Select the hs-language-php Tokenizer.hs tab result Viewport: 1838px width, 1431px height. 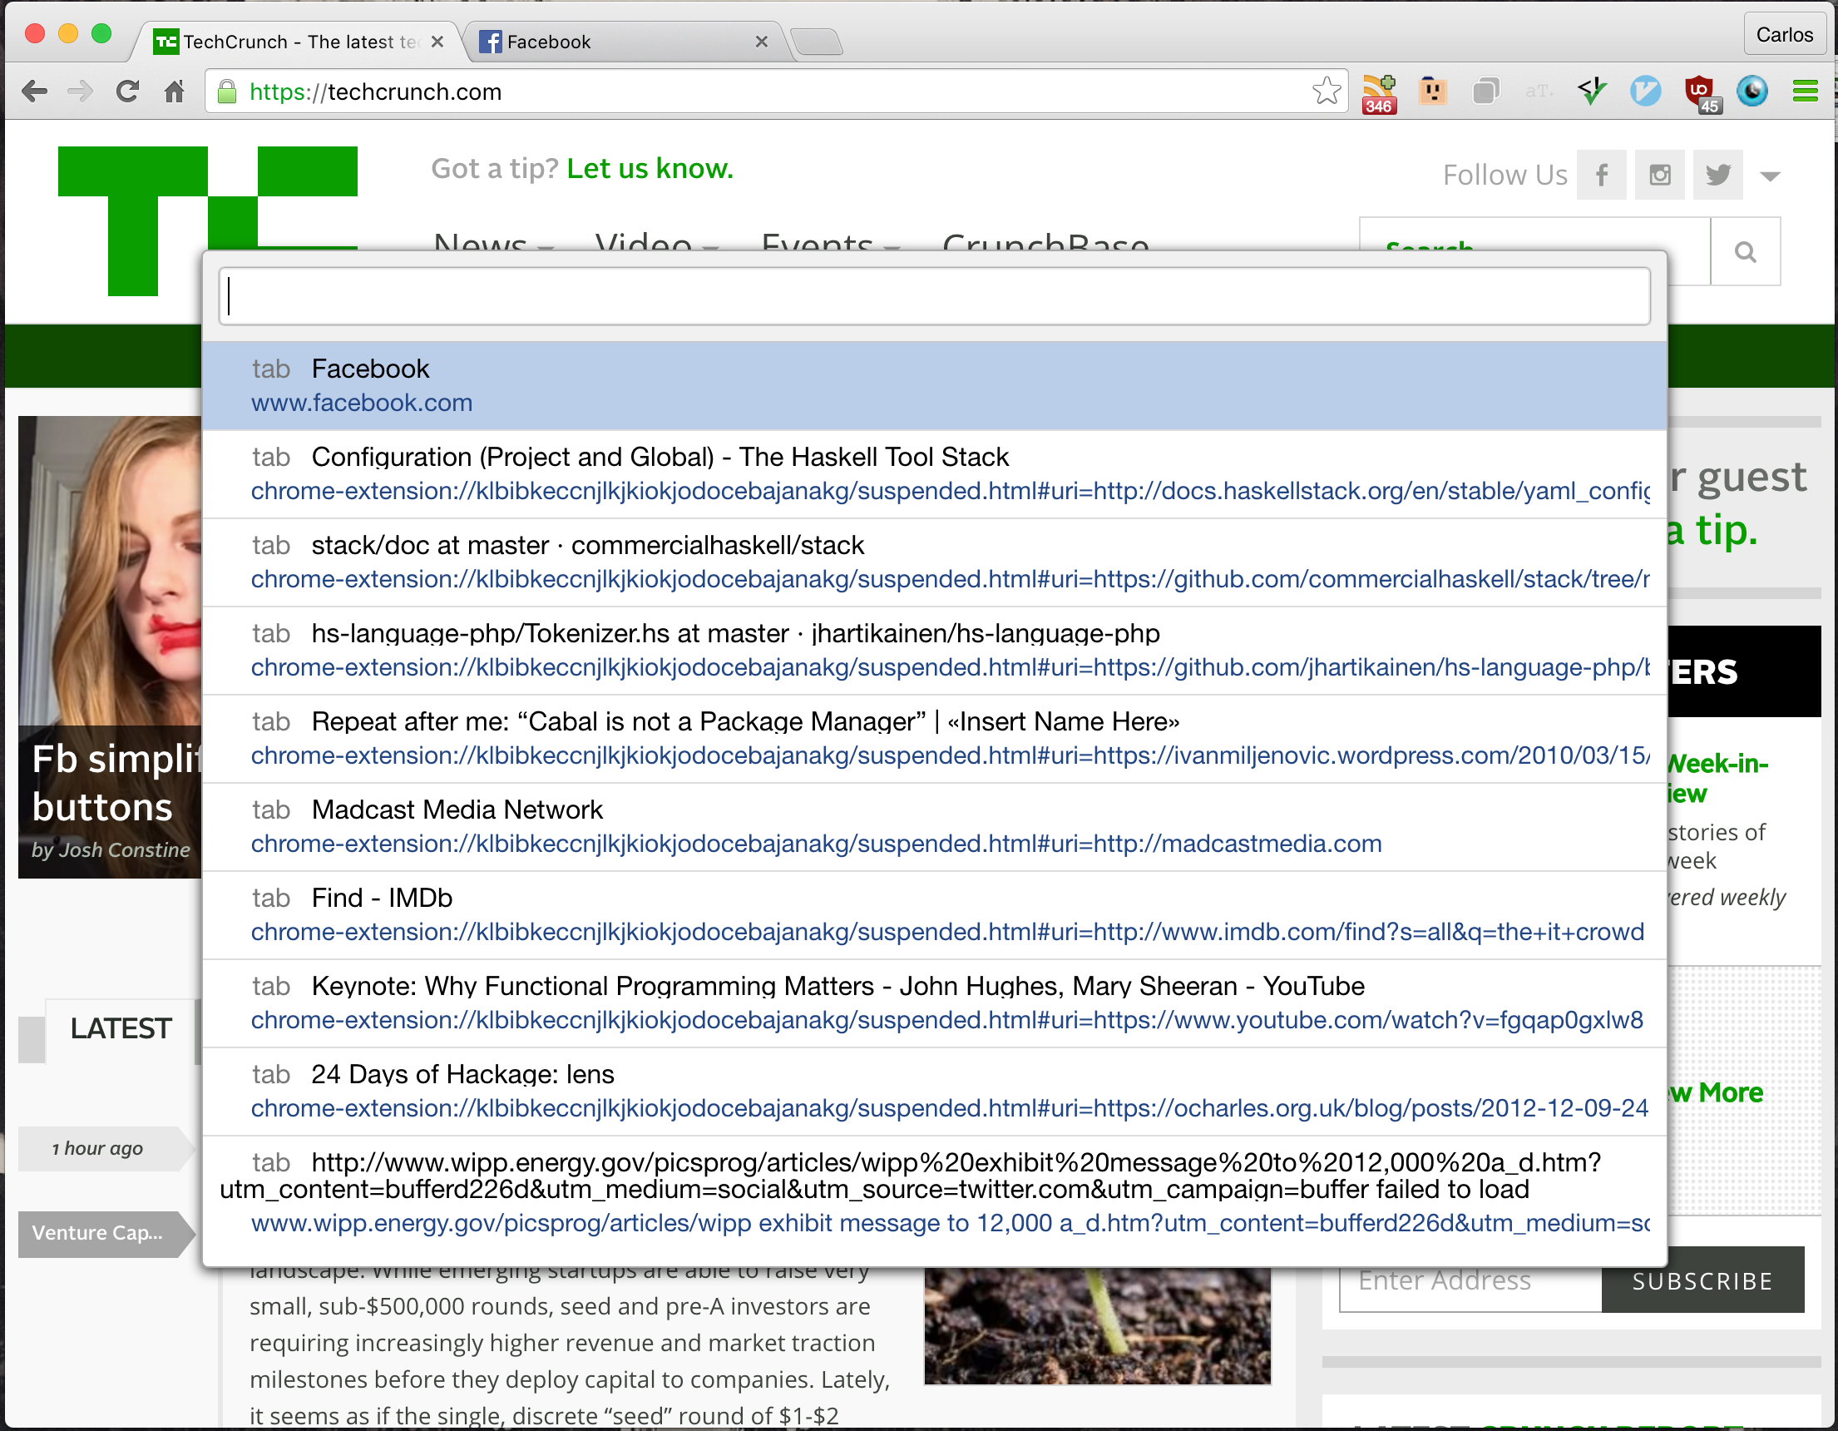(x=934, y=651)
